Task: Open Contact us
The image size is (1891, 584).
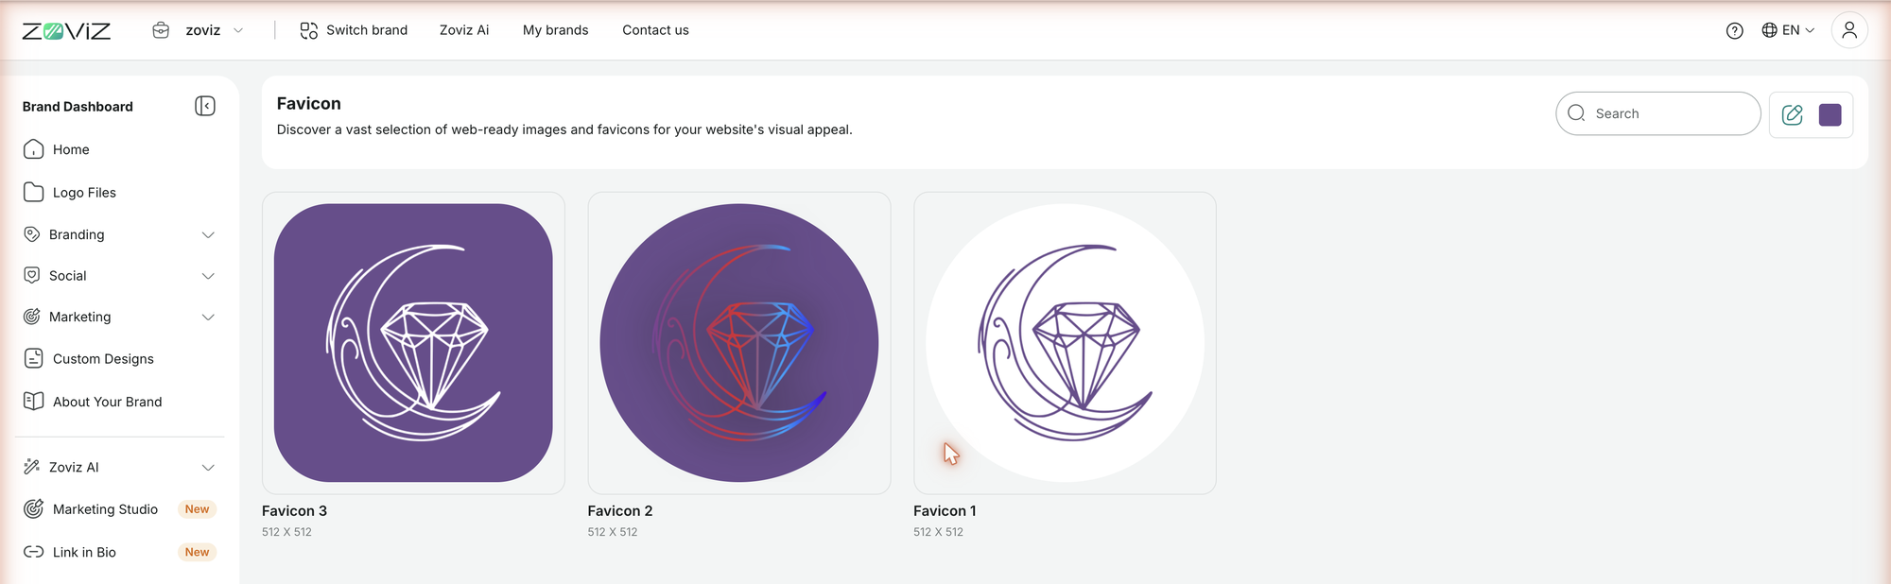Action: click(655, 30)
